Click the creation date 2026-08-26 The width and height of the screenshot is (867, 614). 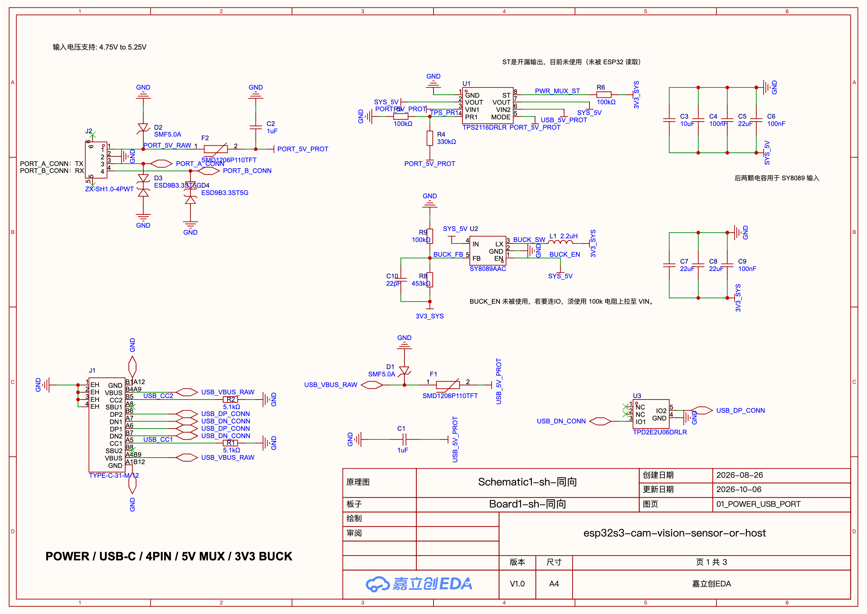tap(740, 475)
